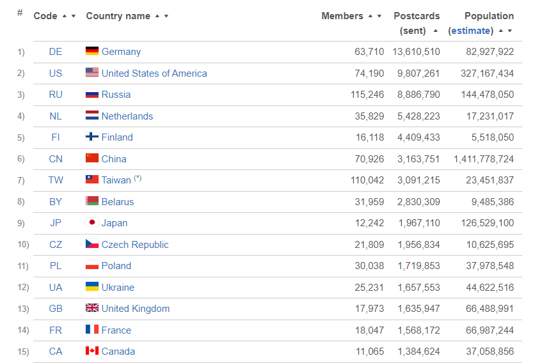Sort Country name column descending arrow
The height and width of the screenshot is (363, 533).
point(166,16)
